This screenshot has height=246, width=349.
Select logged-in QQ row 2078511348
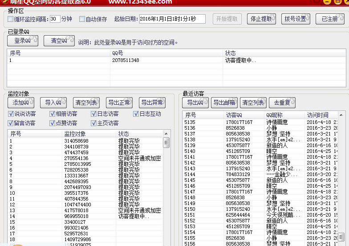click(x=176, y=61)
